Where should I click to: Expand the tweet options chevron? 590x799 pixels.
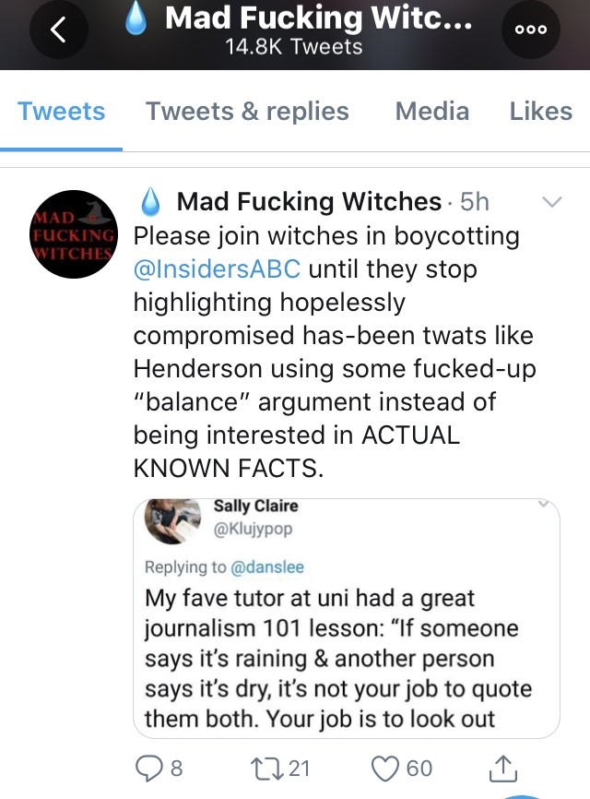pyautogui.click(x=551, y=202)
